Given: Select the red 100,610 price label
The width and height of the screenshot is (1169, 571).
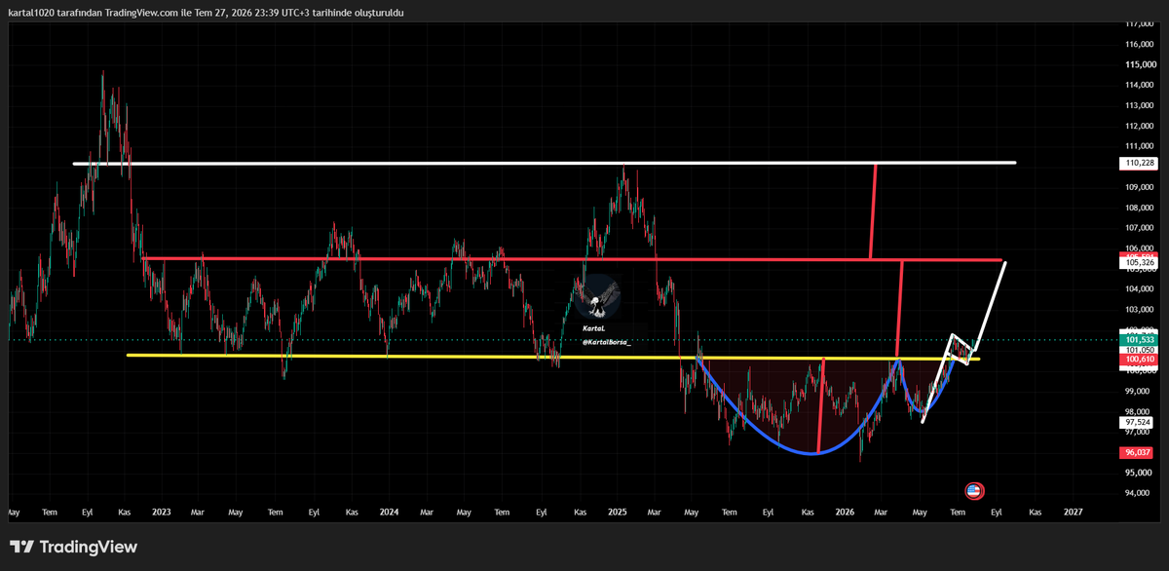Looking at the screenshot, I should pos(1139,360).
